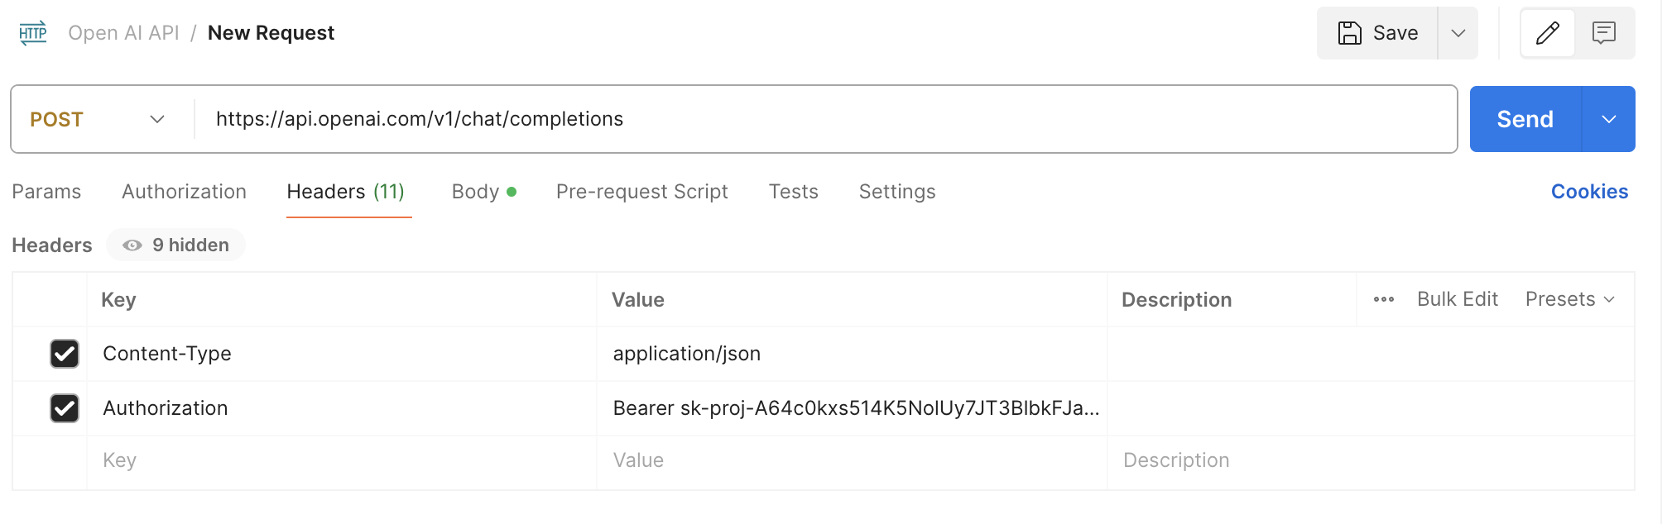
Task: Toggle hidden headers eye icon
Action: [x=132, y=245]
